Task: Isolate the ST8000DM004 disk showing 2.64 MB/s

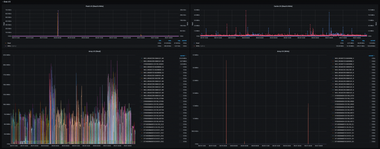Action: [154, 64]
